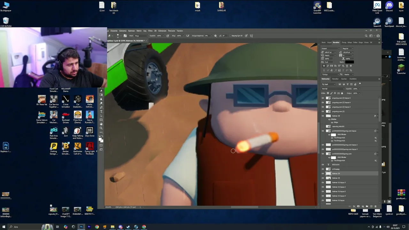Hide the Katman 31 kopya 3 layer
409x230 pixels.
coord(323,182)
